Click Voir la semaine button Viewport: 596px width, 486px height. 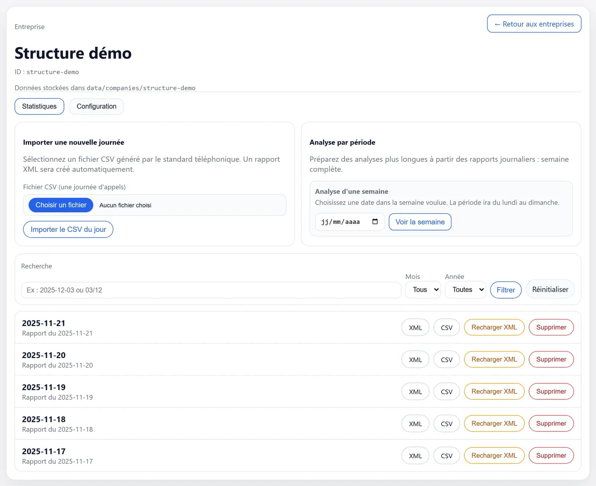pyautogui.click(x=420, y=222)
